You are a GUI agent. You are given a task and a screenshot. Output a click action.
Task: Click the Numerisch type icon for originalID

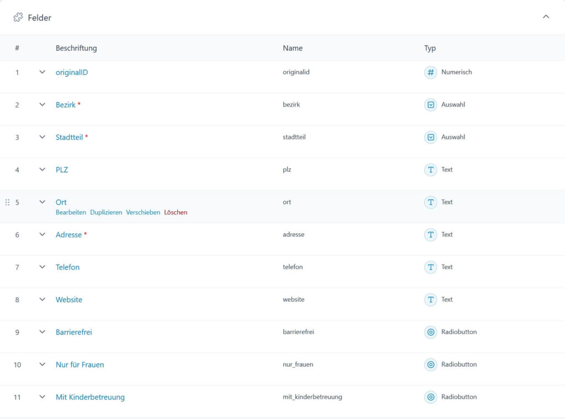click(430, 72)
